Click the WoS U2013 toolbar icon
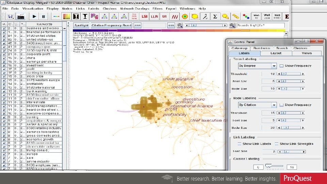 click(277, 16)
